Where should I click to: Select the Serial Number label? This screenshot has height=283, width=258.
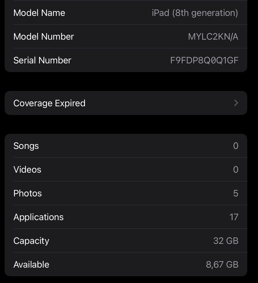click(42, 60)
